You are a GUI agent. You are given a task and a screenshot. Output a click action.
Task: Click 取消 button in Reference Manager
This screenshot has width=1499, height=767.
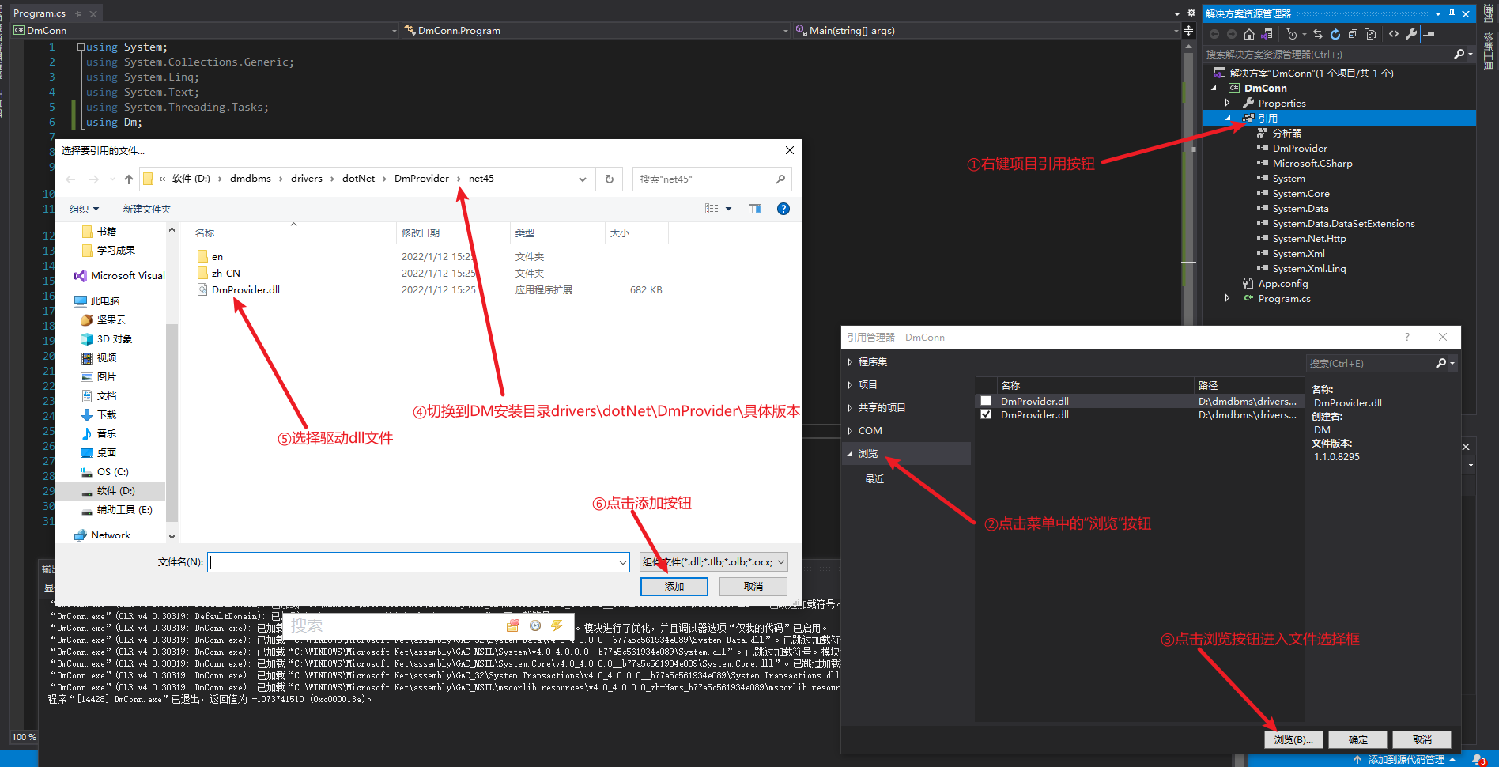[1422, 740]
